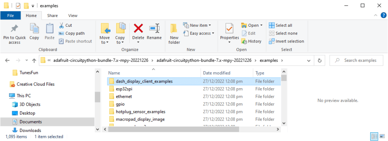Image resolution: width=388 pixels, height=141 pixels.
Task: Click the Cut scissors icon
Action: pos(61,25)
